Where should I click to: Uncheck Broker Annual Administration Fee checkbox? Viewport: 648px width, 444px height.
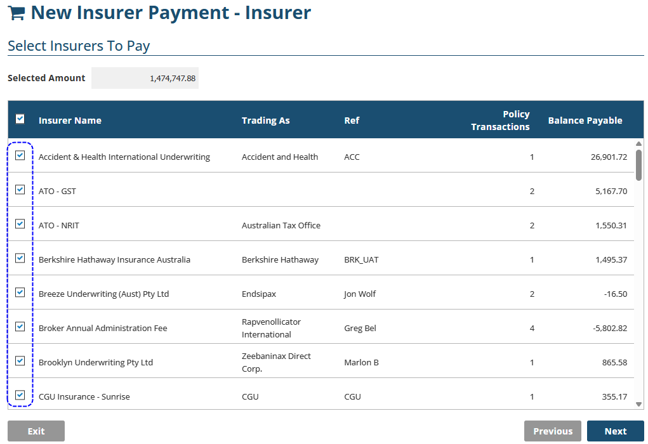pos(20,327)
